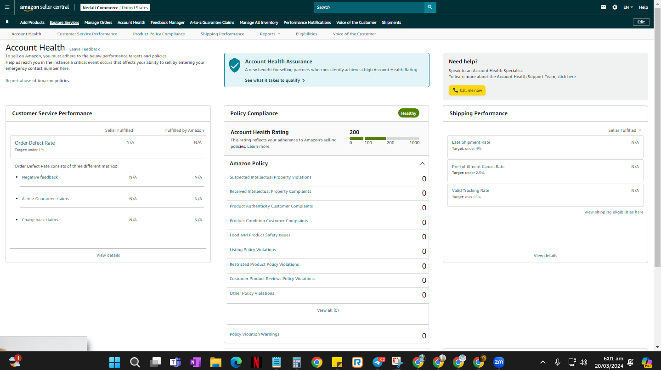The height and width of the screenshot is (370, 661).
Task: Open the Nedali Commerce account switcher
Action: 115,7
